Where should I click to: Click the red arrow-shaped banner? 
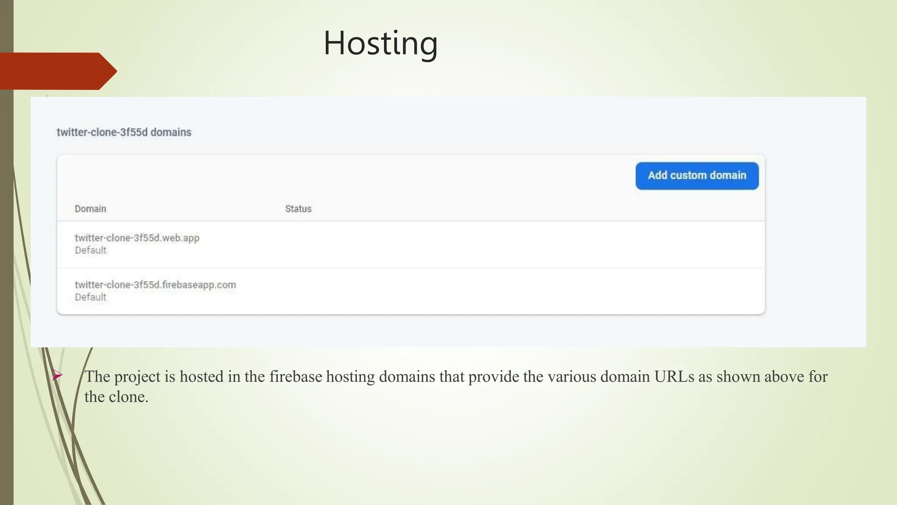pos(55,71)
